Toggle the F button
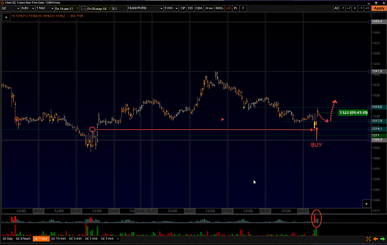Screen dimensions: 387x245 [243, 8]
